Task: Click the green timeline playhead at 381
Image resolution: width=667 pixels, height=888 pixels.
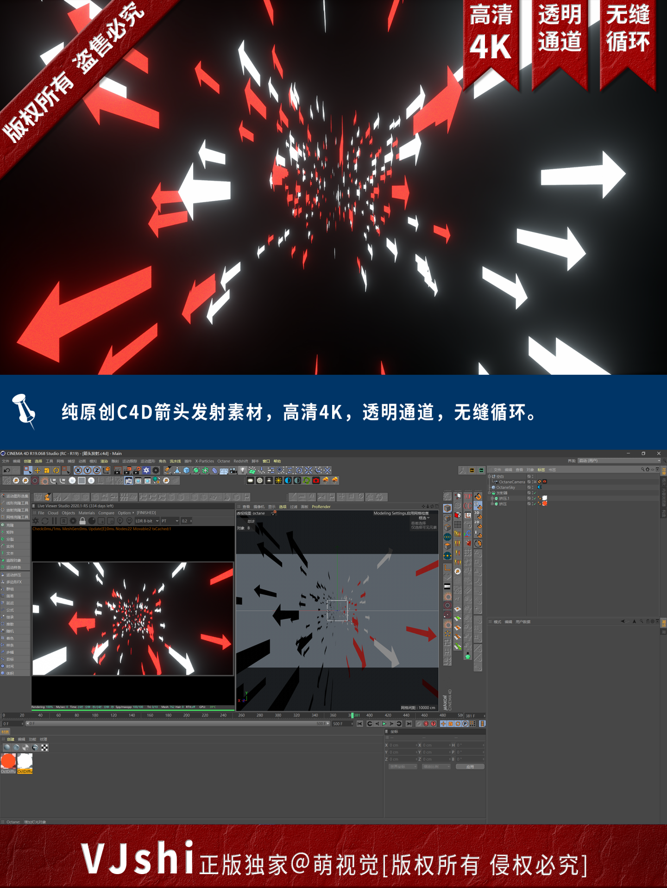Action: pyautogui.click(x=352, y=715)
